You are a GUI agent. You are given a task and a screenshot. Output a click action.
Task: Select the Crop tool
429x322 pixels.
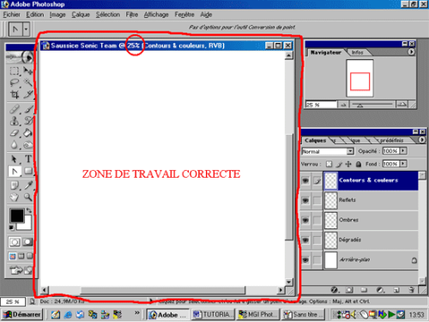coord(15,94)
